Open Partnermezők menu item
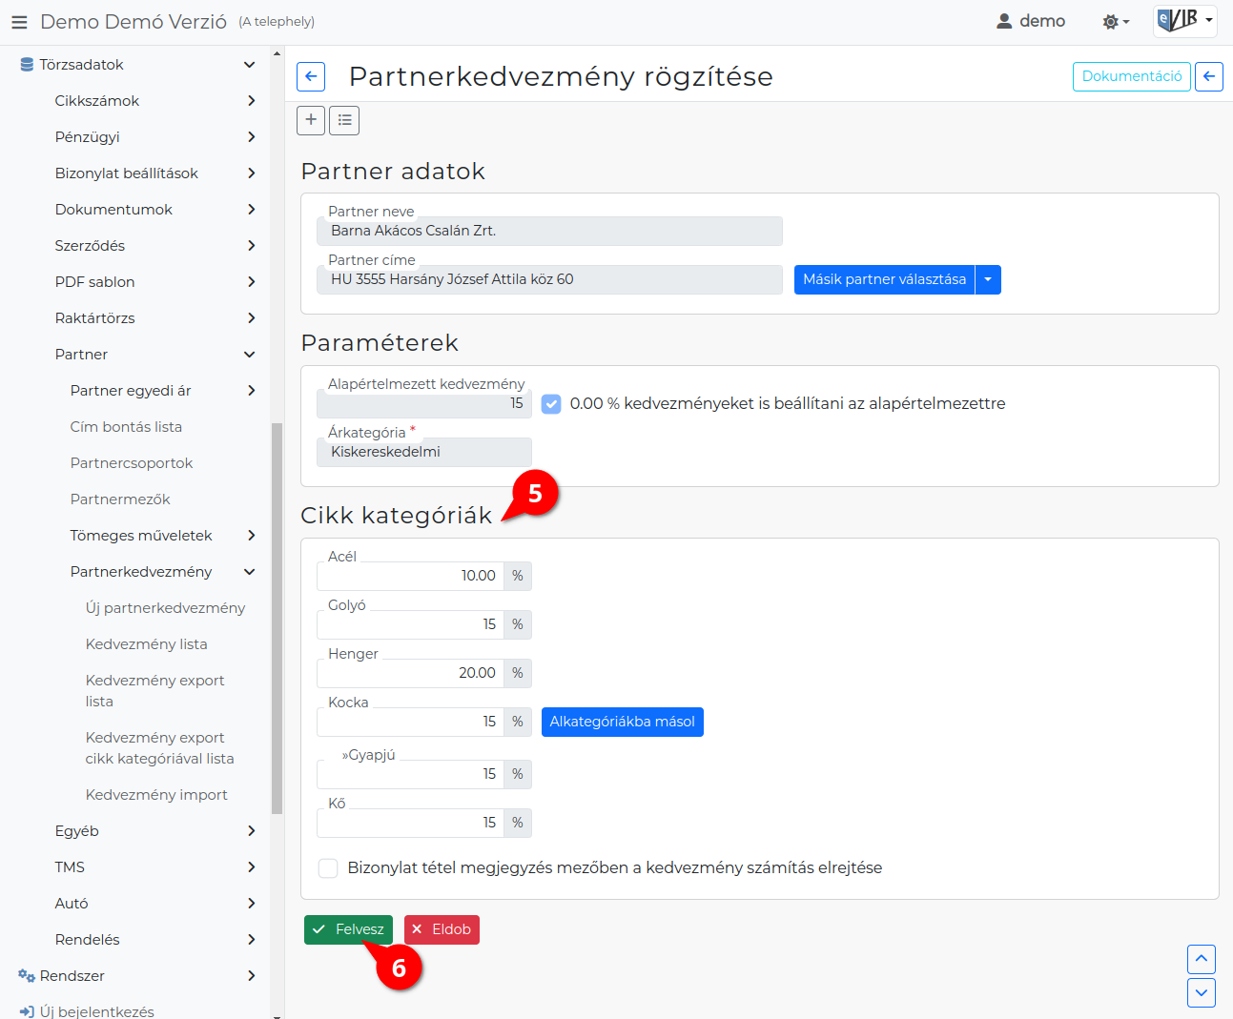Viewport: 1233px width, 1019px height. click(120, 499)
